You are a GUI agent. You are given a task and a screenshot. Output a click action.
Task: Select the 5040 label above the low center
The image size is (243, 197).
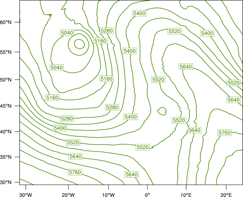[x=67, y=33]
